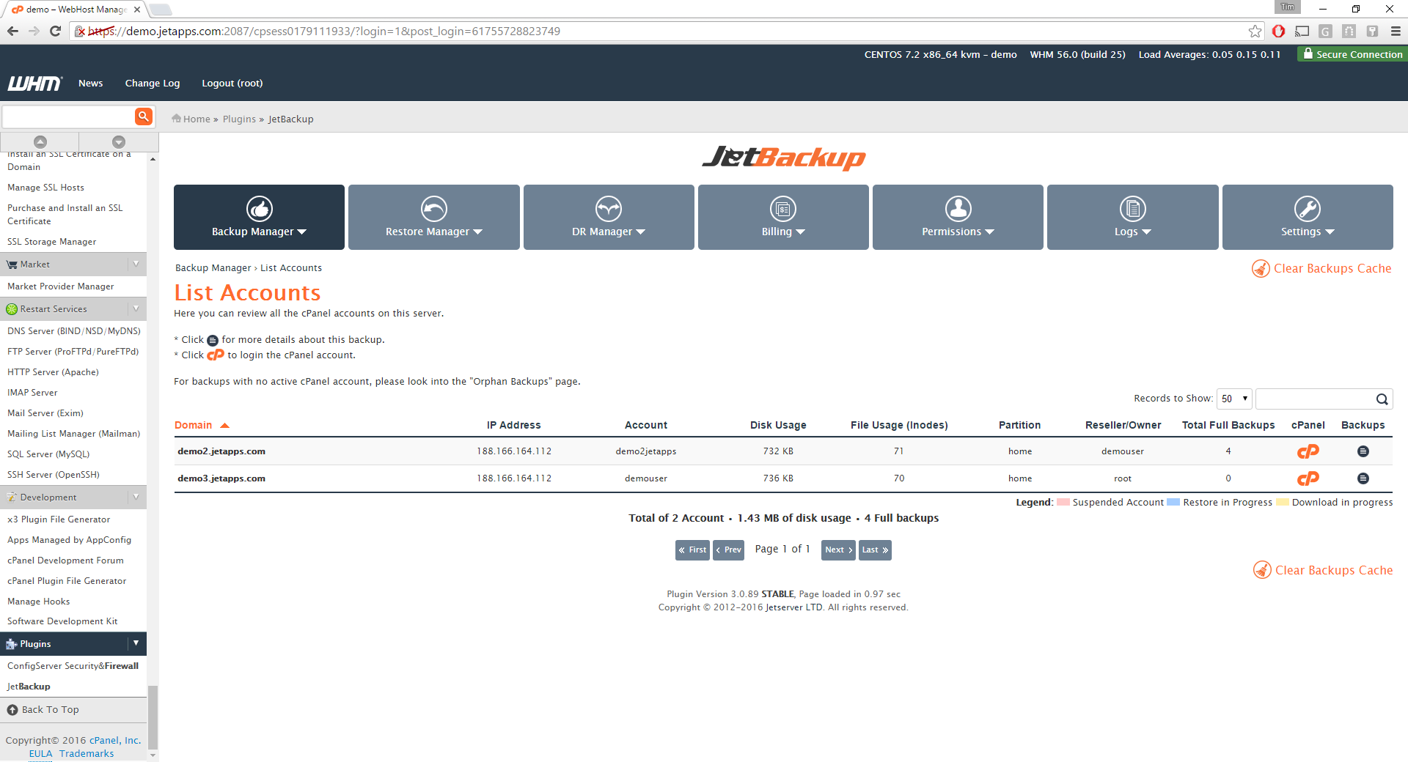The width and height of the screenshot is (1408, 762).
Task: Collapse the Market sidebar section
Action: 136,264
